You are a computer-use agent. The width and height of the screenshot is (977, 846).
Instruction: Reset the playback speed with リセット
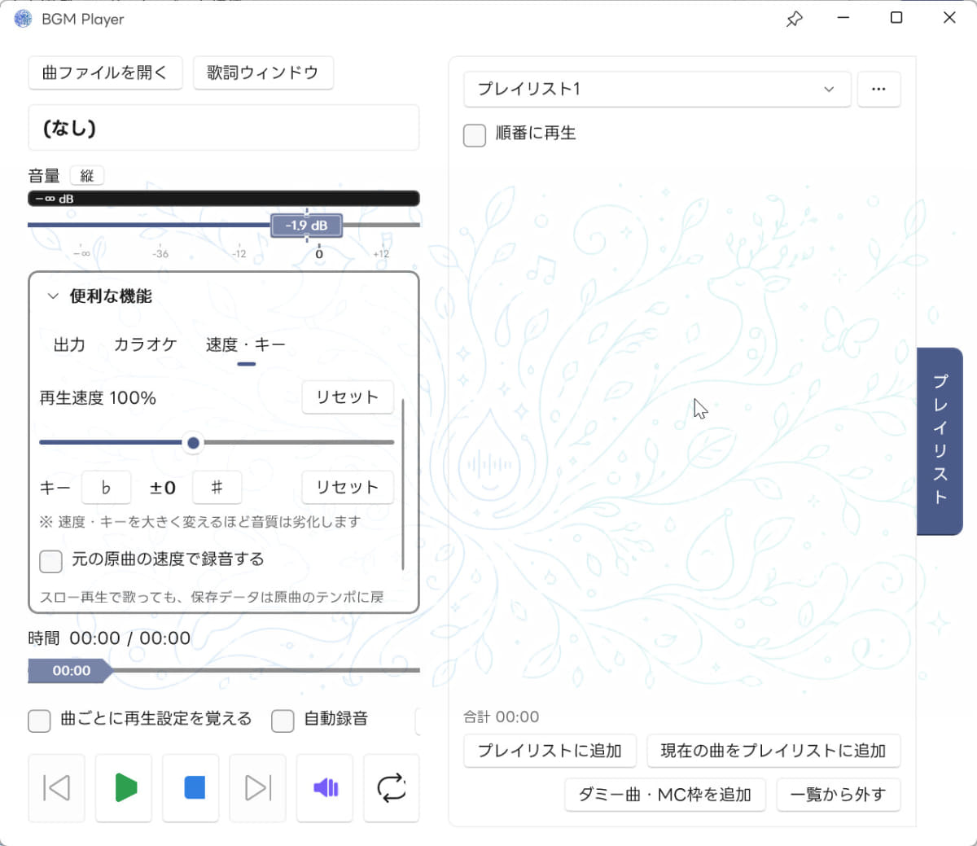click(348, 397)
